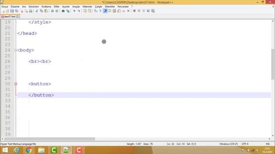Save the current recorded macro icon

click(x=153, y=11)
